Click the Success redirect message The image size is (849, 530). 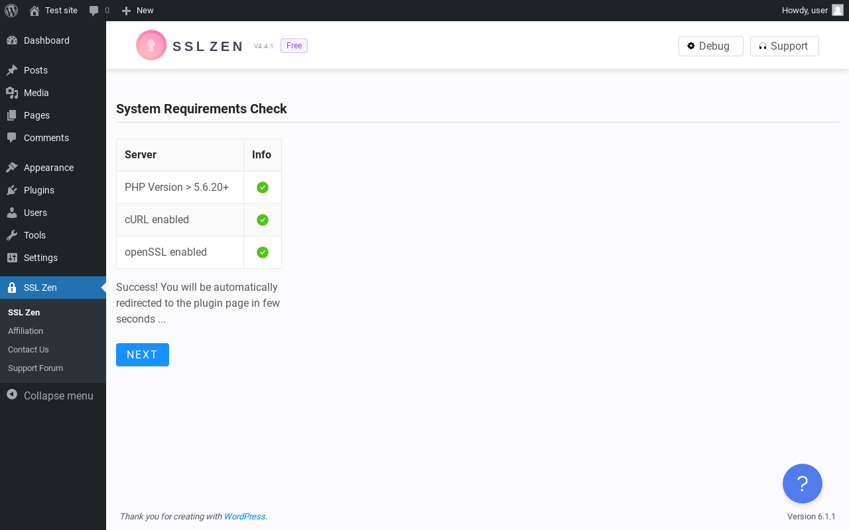point(198,303)
